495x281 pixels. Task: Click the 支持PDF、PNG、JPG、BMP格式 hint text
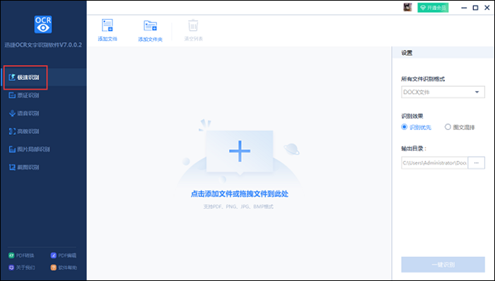[238, 207]
